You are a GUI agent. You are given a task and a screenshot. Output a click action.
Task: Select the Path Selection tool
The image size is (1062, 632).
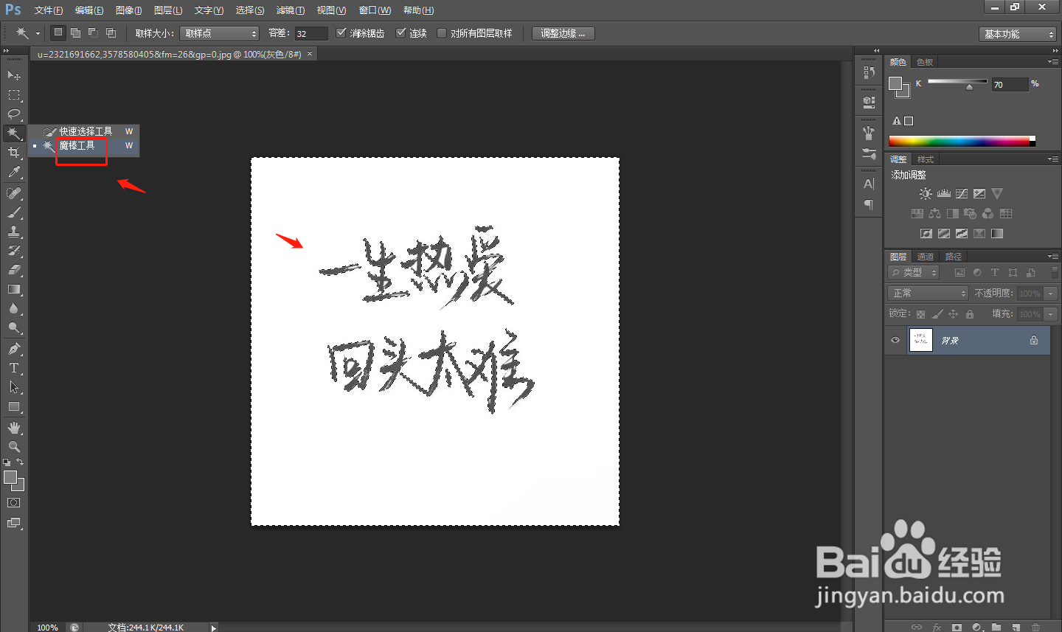[x=14, y=387]
